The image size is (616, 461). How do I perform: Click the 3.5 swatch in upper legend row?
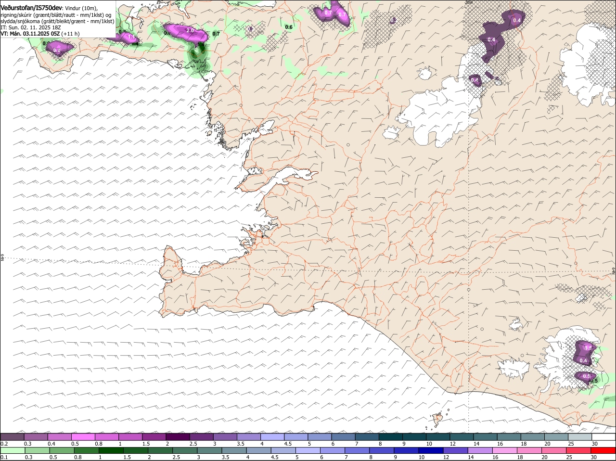pyautogui.click(x=249, y=437)
